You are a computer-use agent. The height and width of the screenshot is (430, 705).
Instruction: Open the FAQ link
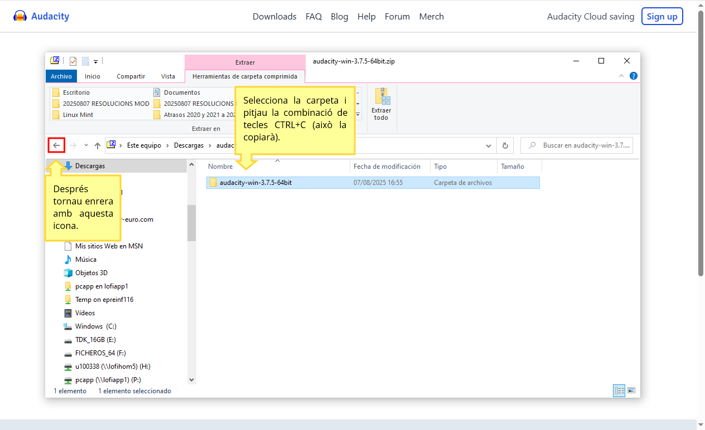tap(313, 16)
